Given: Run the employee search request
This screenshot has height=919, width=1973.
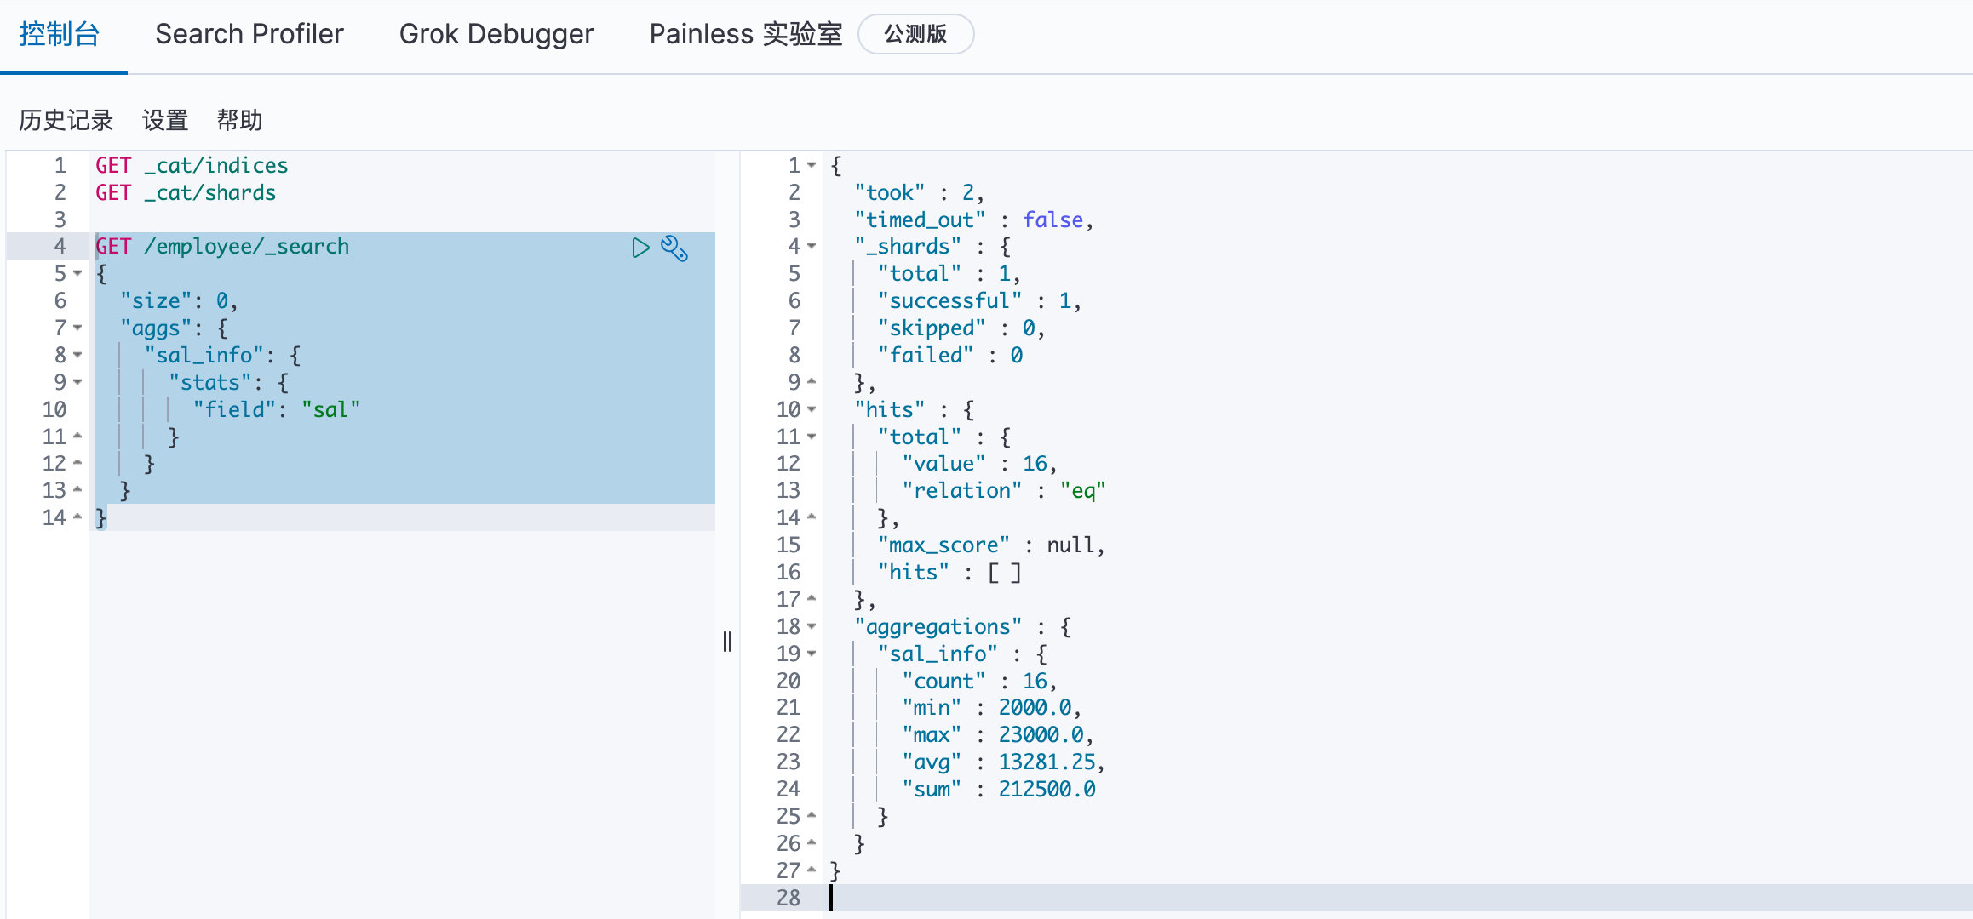Looking at the screenshot, I should (x=640, y=248).
